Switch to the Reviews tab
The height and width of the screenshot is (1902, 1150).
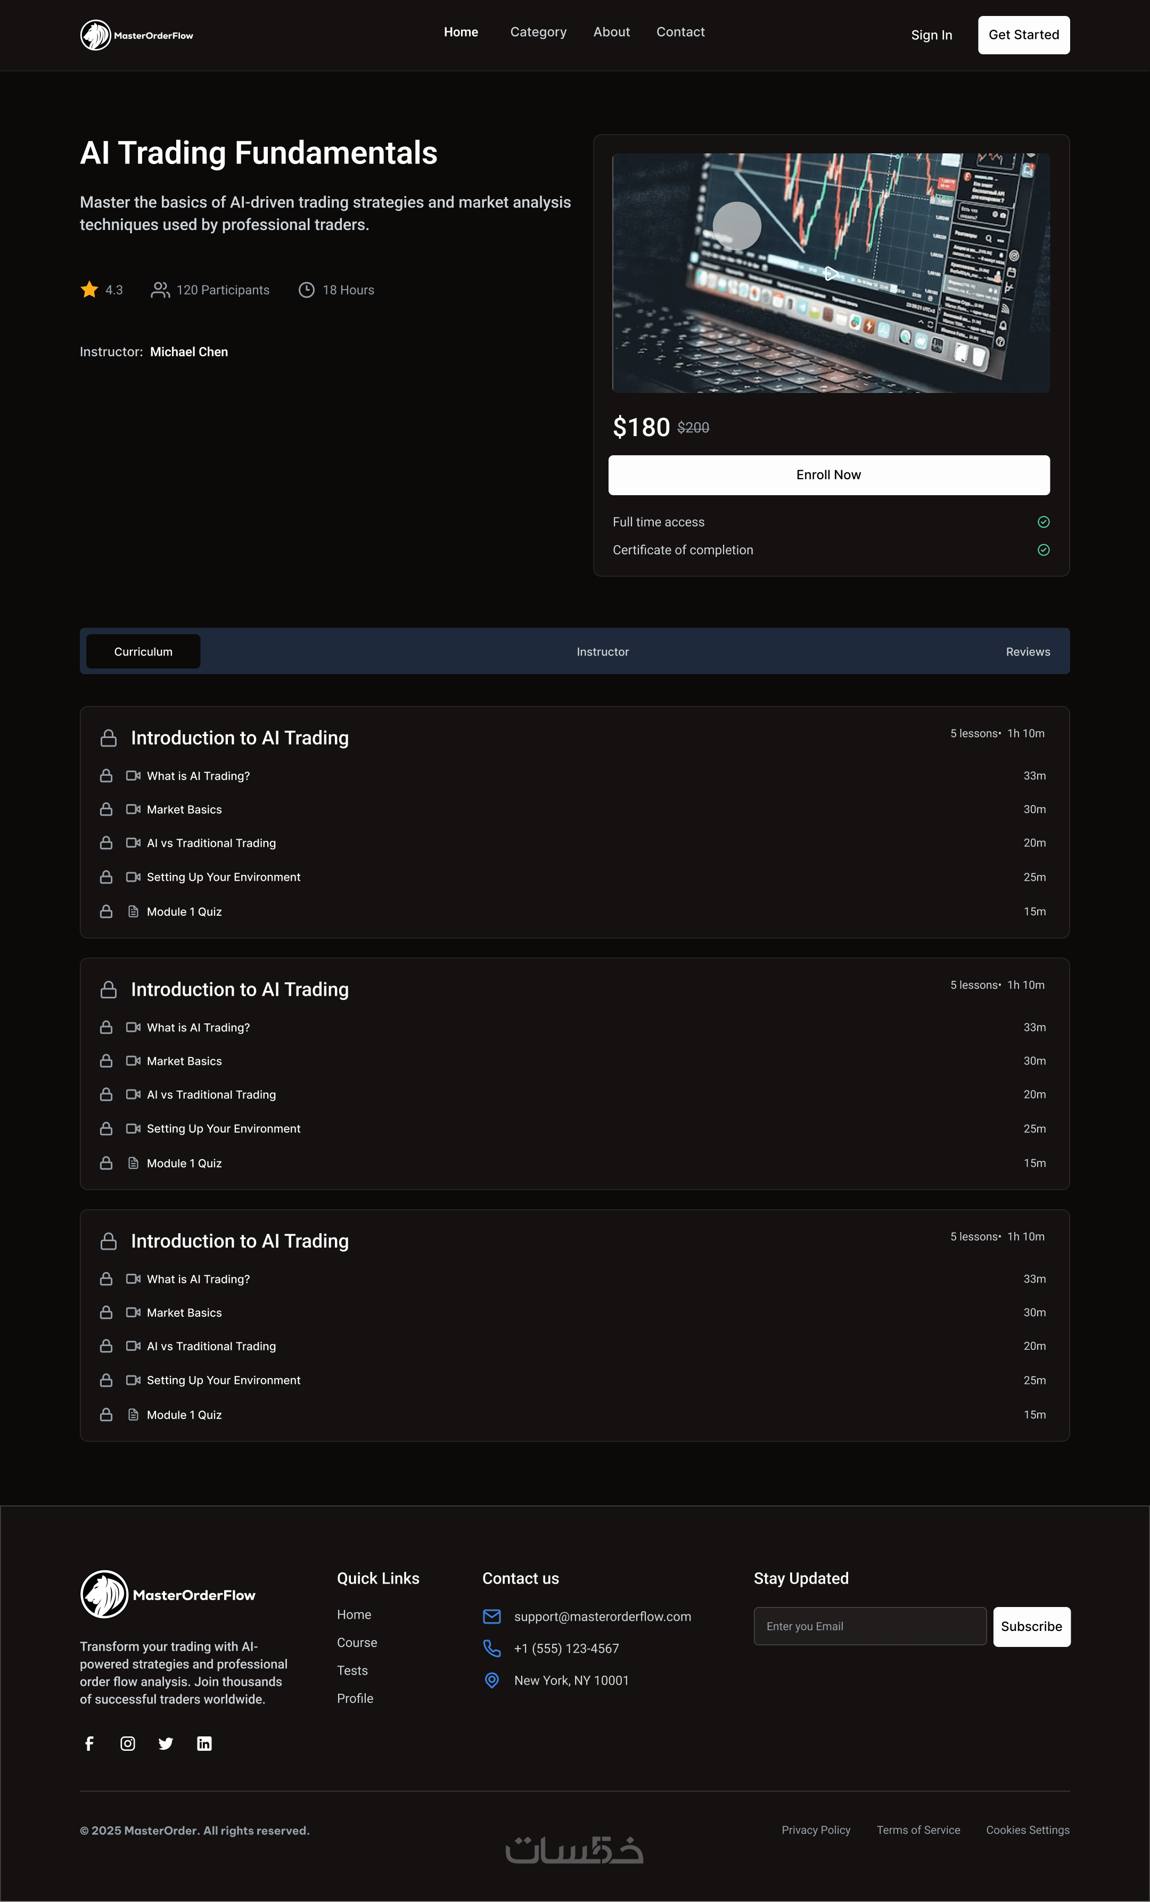point(1028,652)
